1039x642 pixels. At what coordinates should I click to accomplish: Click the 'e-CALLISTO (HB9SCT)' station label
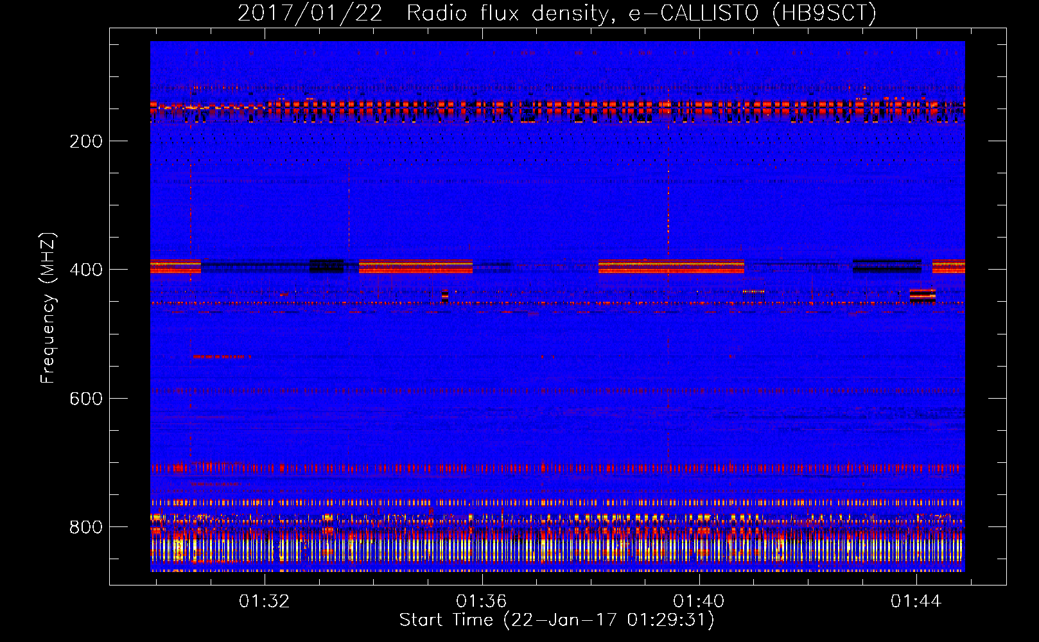click(x=752, y=13)
